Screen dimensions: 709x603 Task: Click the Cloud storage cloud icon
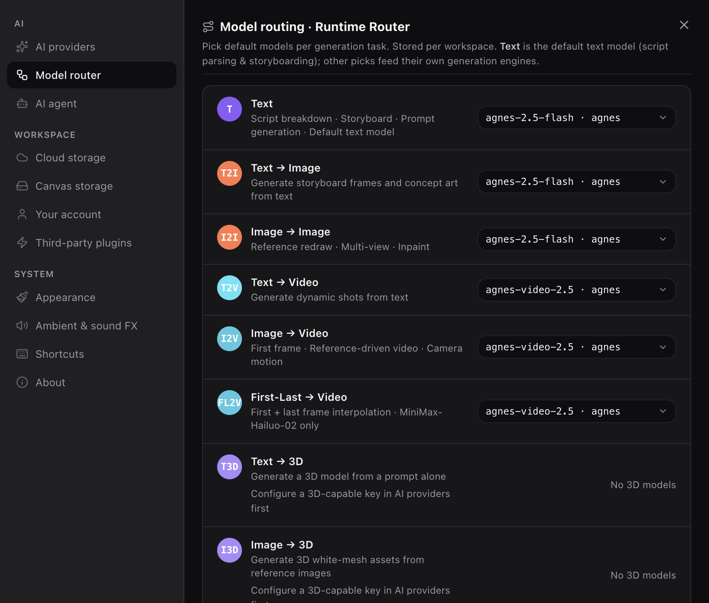pos(22,157)
